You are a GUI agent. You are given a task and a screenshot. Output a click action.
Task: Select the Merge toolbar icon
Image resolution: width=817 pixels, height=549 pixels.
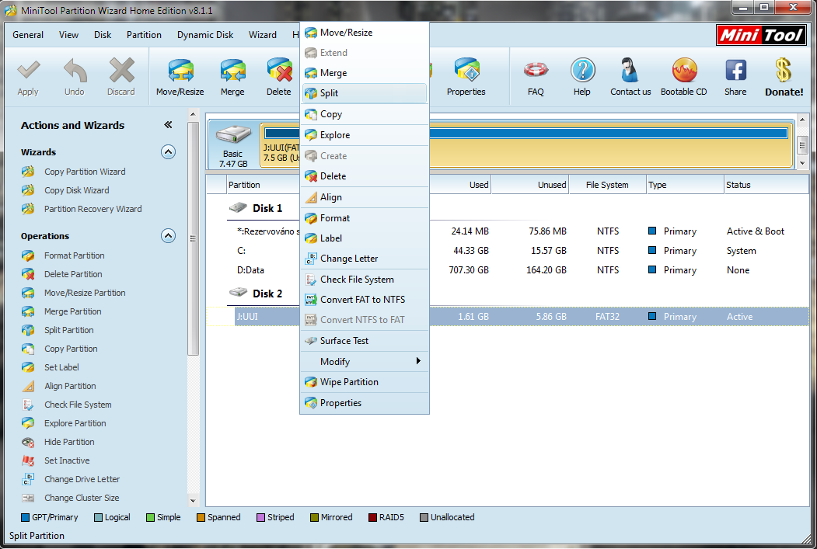click(x=232, y=70)
